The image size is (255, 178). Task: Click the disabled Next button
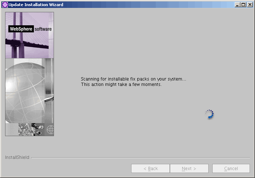pos(189,169)
